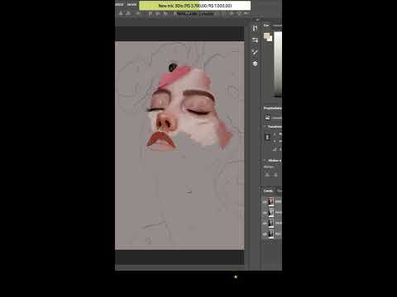Viewport: 397px width, 297px height.
Task: Hide the third layer from top via its eye icon
Action: [265, 224]
